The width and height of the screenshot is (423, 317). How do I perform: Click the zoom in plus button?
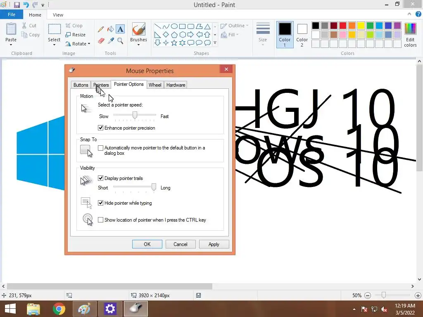coord(418,296)
